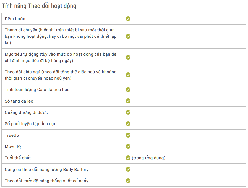248x188 pixels.
Task: Click the checkmark for Quãng đường đi được
Action: [128, 112]
